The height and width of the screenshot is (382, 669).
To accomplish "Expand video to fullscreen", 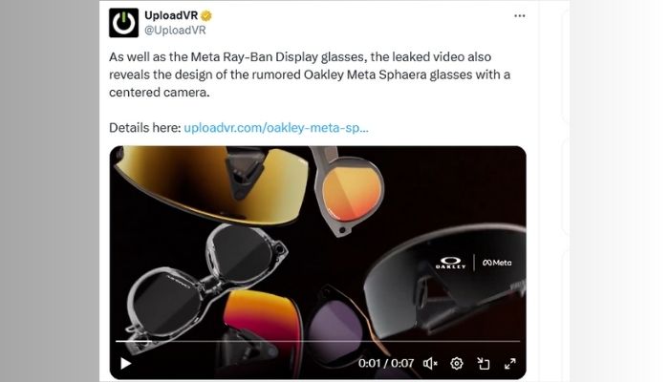I will pos(509,363).
